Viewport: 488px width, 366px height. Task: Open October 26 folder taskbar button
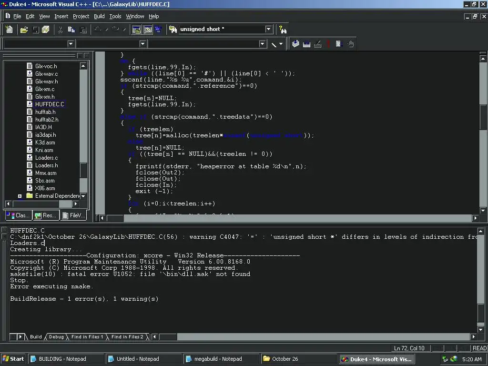[299, 359]
